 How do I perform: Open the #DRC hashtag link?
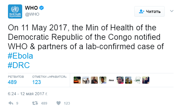19,65
